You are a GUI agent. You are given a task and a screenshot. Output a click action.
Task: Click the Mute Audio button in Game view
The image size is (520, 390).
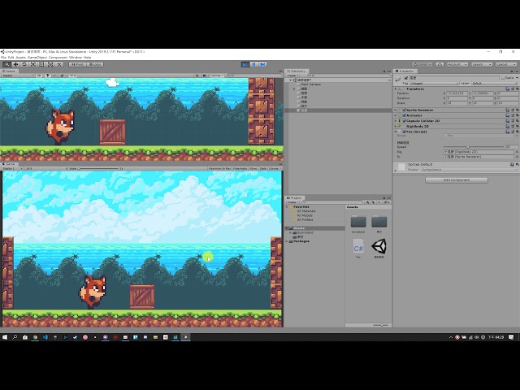tap(240, 168)
